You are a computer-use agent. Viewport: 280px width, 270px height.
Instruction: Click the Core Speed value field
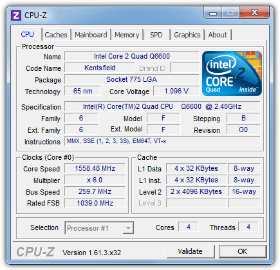point(95,168)
